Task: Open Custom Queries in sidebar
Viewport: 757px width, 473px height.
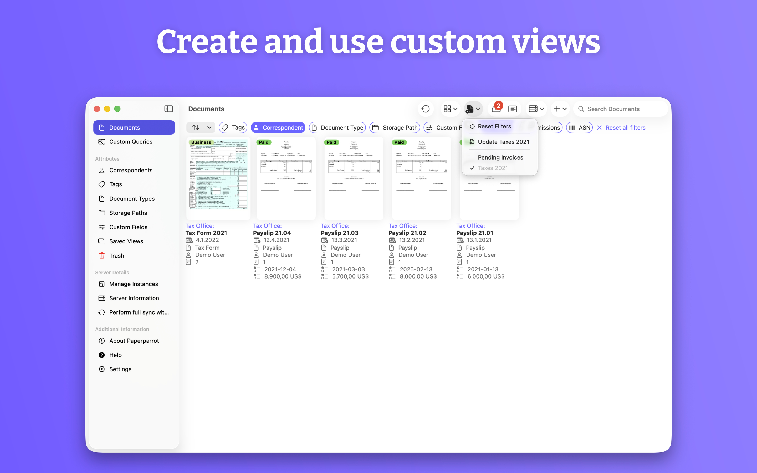Action: (x=134, y=142)
